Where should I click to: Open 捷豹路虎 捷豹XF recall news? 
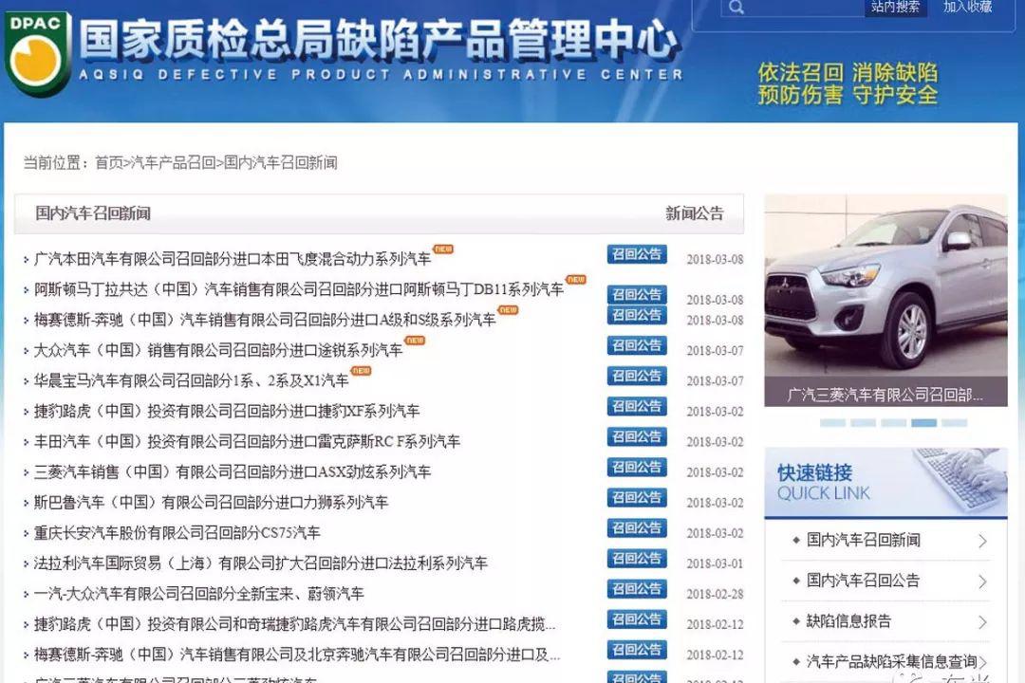[226, 411]
